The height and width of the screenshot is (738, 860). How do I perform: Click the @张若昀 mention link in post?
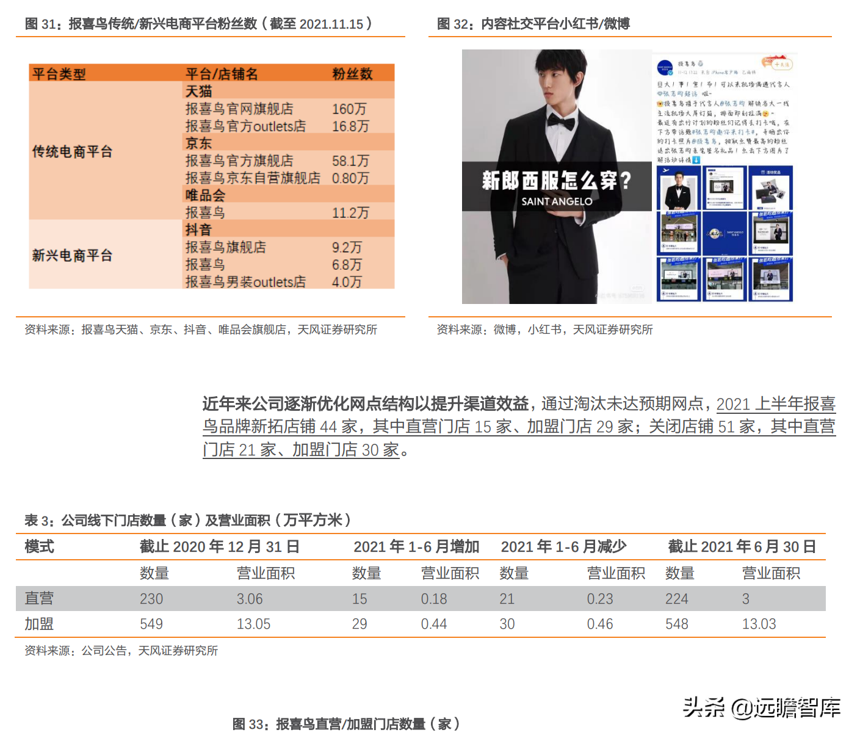coord(733,104)
